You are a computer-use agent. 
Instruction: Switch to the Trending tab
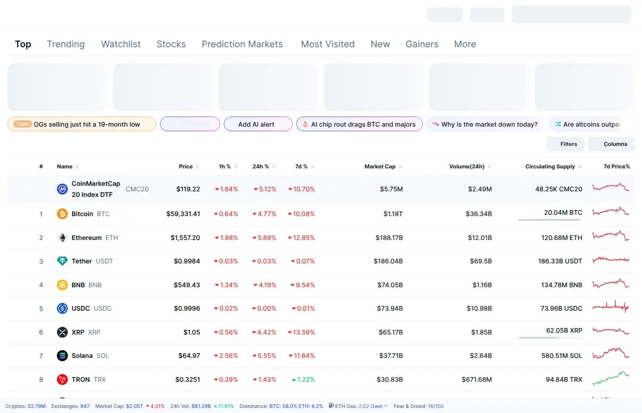[66, 44]
